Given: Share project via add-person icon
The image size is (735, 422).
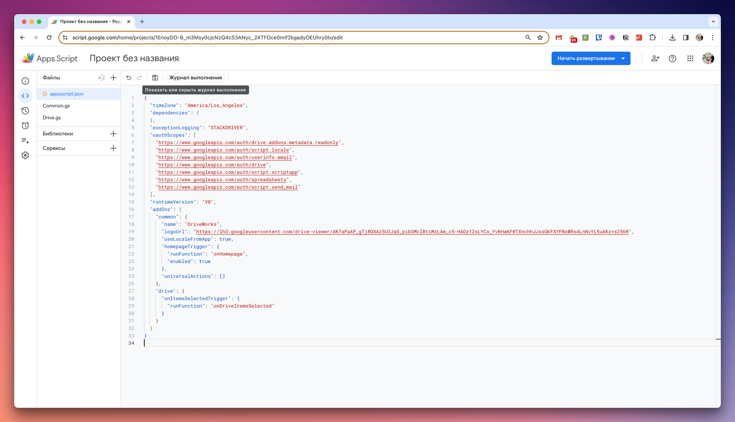Looking at the screenshot, I should [x=655, y=58].
